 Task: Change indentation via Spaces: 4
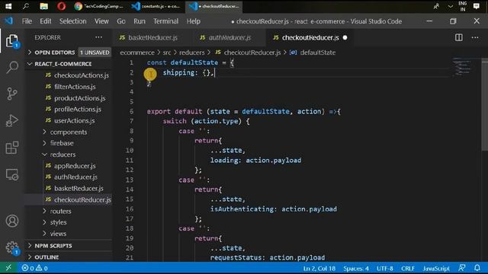(x=356, y=268)
